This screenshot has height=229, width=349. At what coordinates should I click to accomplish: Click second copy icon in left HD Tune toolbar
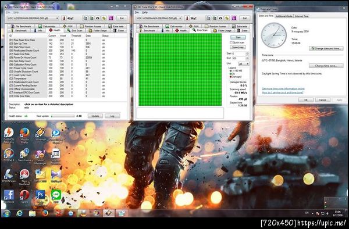tap(91, 18)
